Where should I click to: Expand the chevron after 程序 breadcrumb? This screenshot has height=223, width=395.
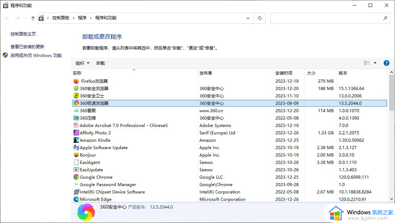[91, 18]
